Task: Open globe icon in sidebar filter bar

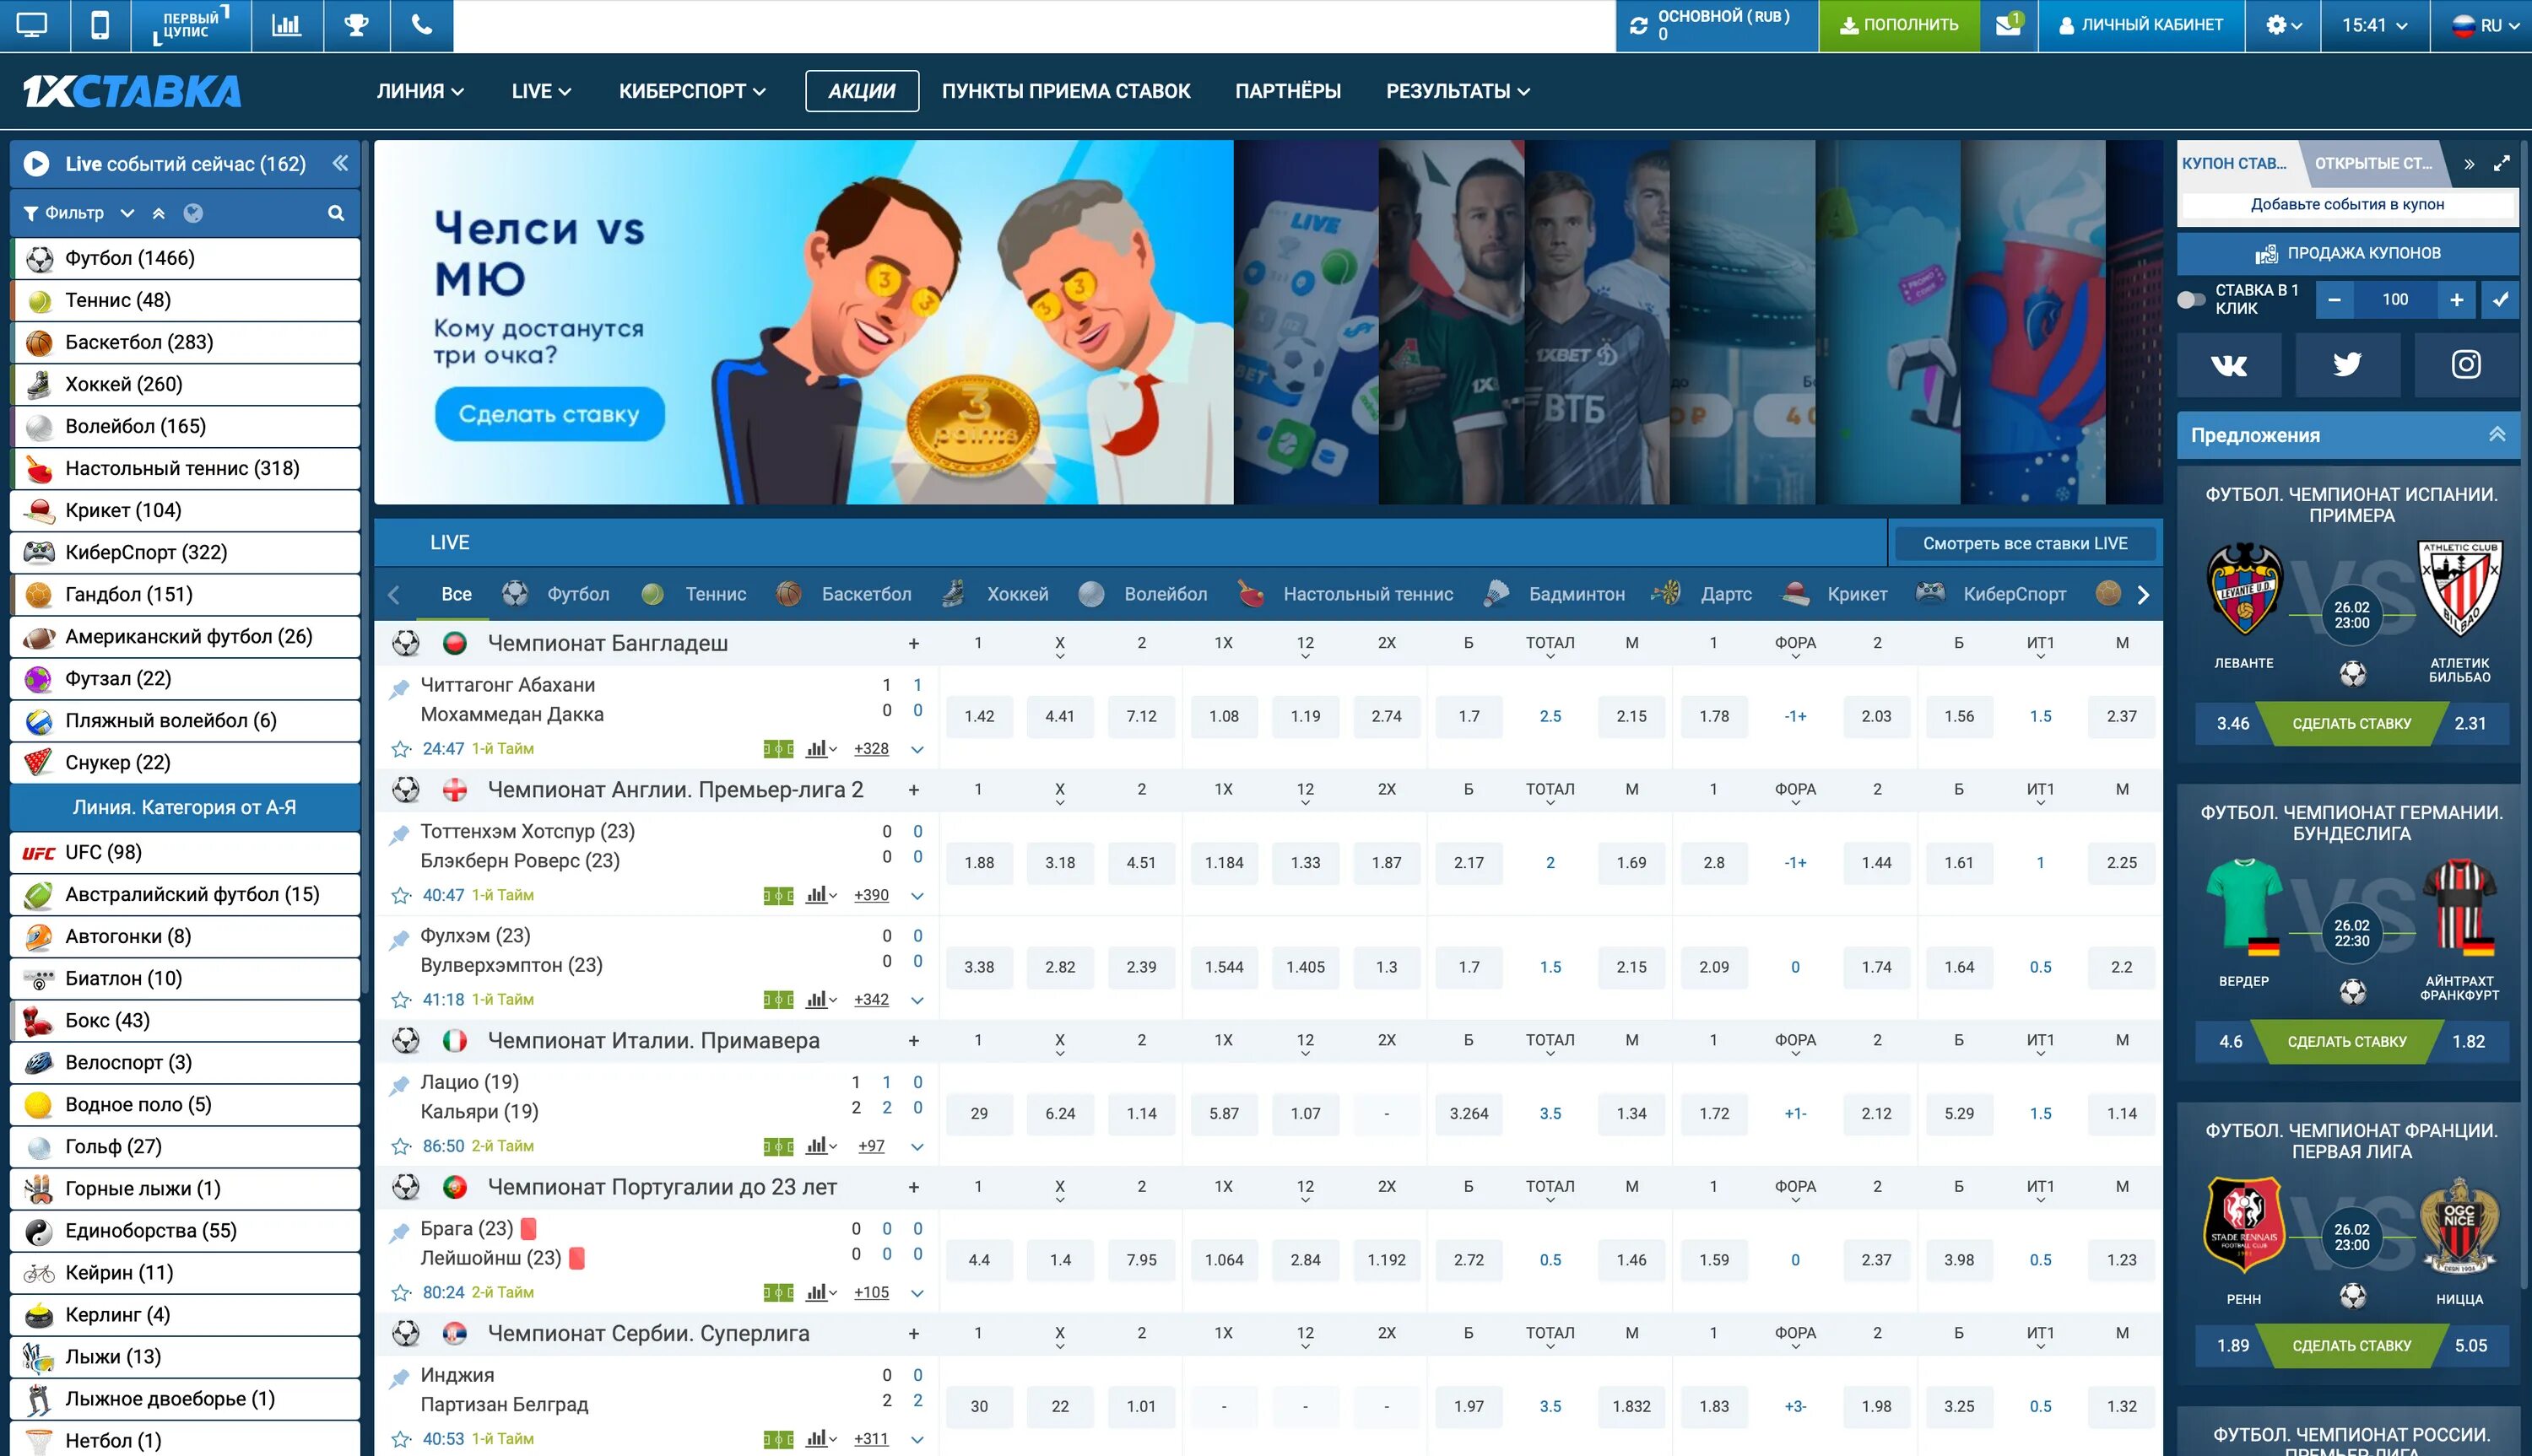Action: [193, 213]
